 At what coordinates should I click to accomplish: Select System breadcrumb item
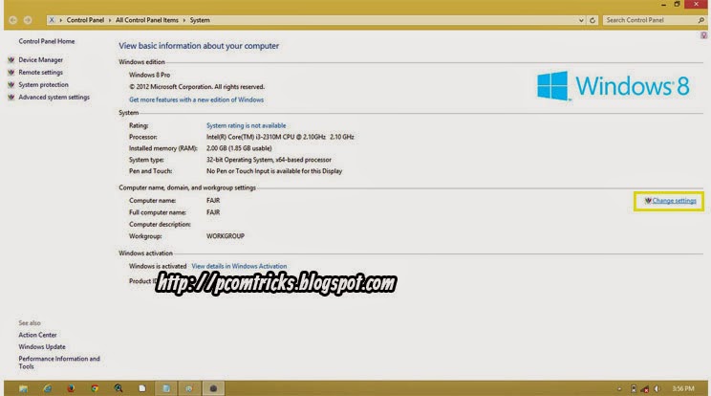[x=200, y=20]
